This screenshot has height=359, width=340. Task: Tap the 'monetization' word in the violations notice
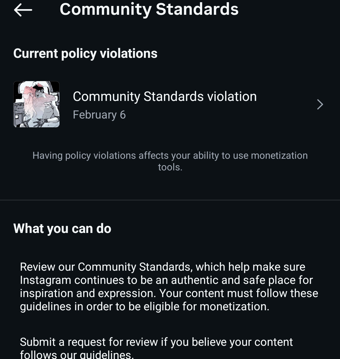(279, 156)
